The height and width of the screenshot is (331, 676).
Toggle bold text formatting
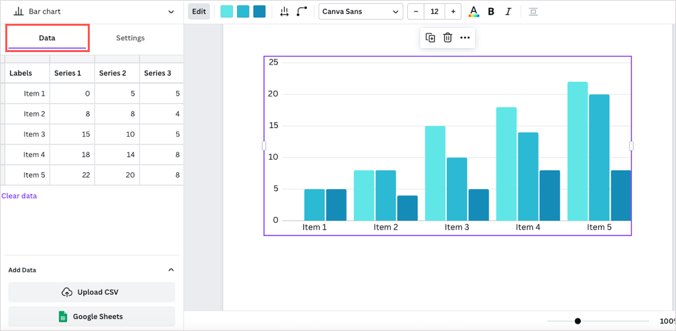click(490, 12)
